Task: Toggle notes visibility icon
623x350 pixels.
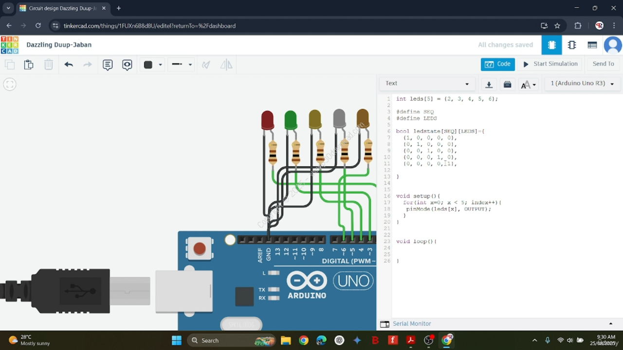Action: point(127,65)
